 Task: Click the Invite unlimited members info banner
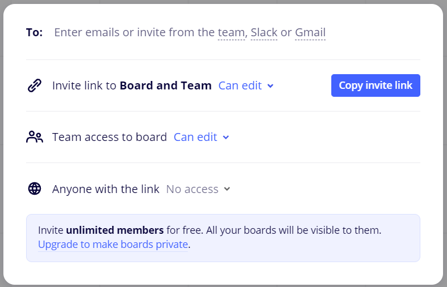pos(223,238)
